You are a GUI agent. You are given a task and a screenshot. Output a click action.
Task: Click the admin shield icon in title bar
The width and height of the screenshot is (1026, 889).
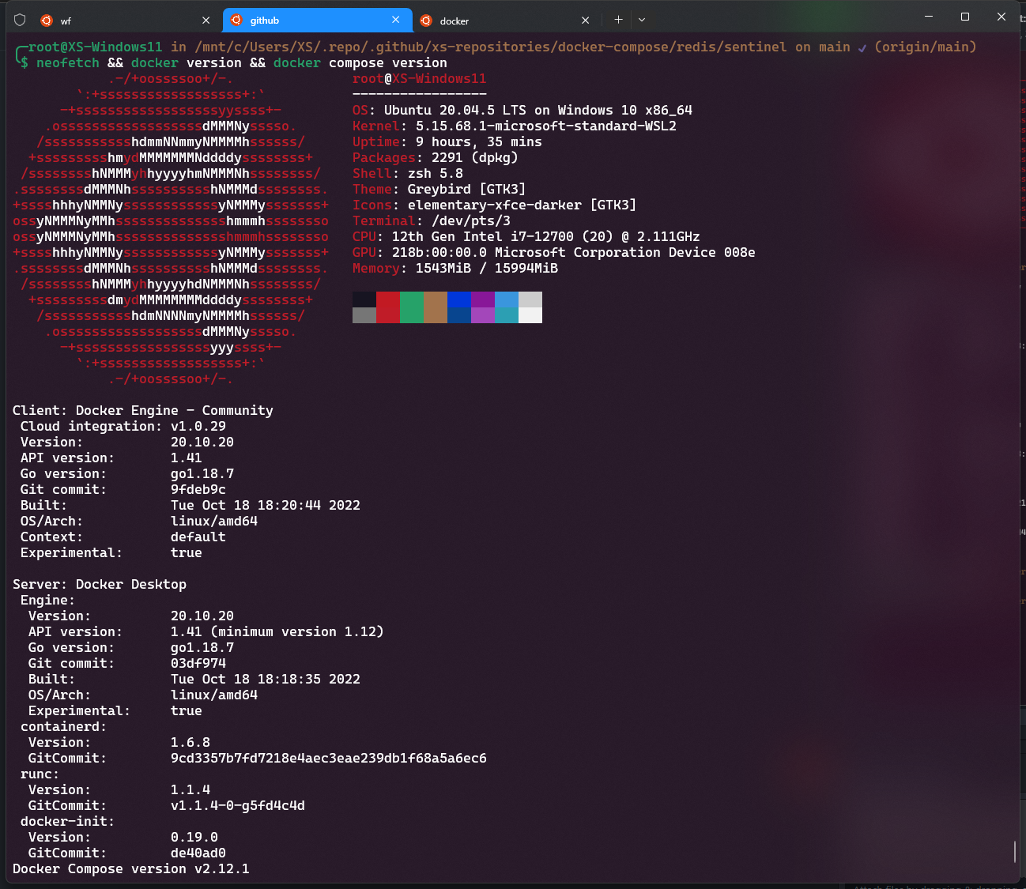[x=21, y=20]
